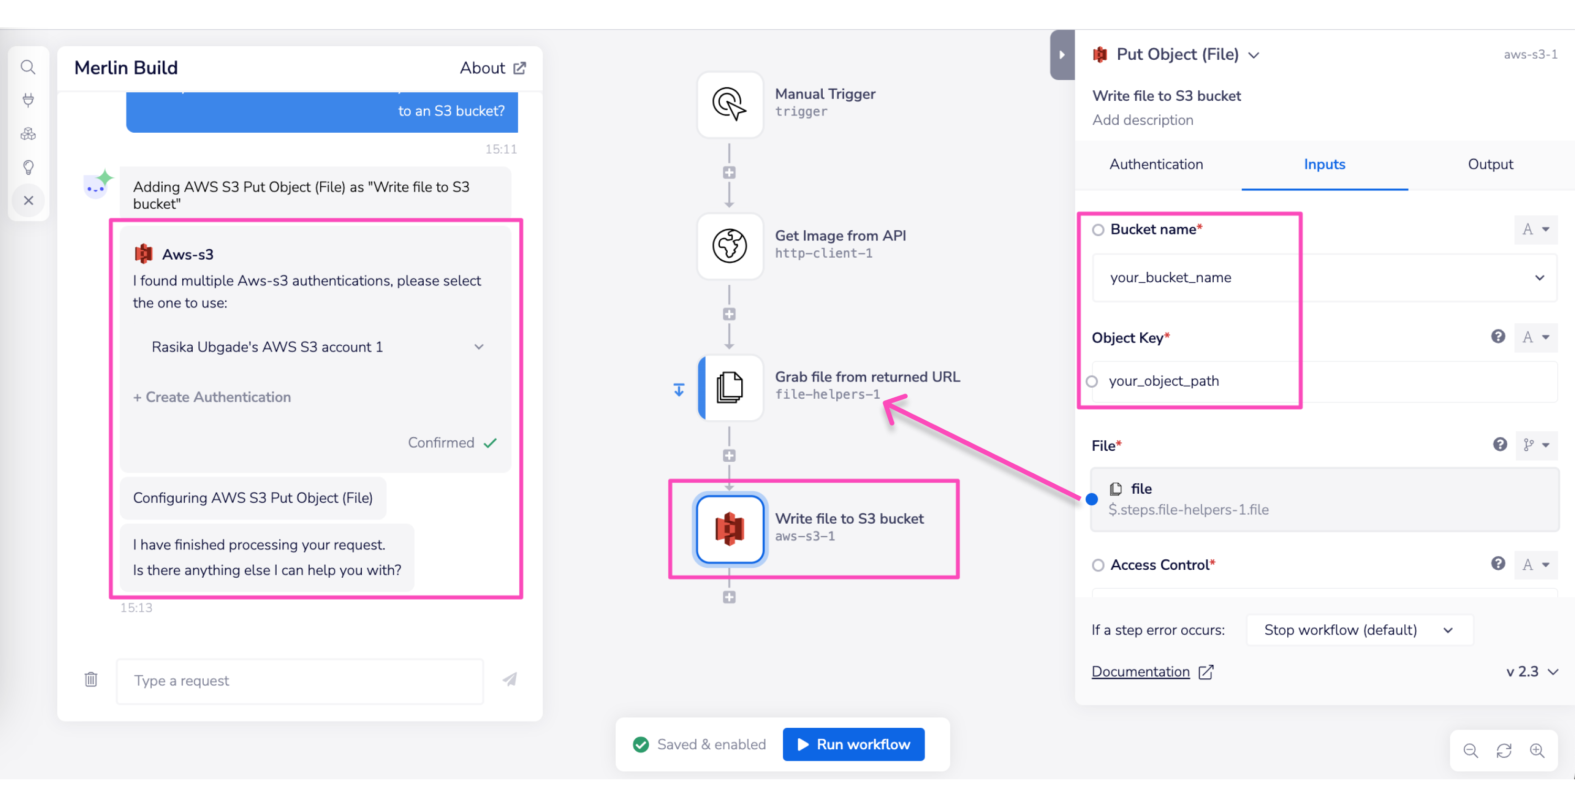The image size is (1575, 807).
Task: Click the send message paper plane icon
Action: coord(509,679)
